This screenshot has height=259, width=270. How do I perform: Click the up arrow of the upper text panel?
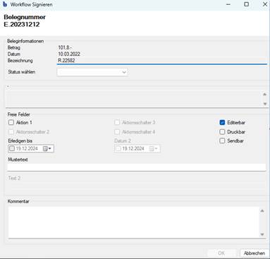265,95
